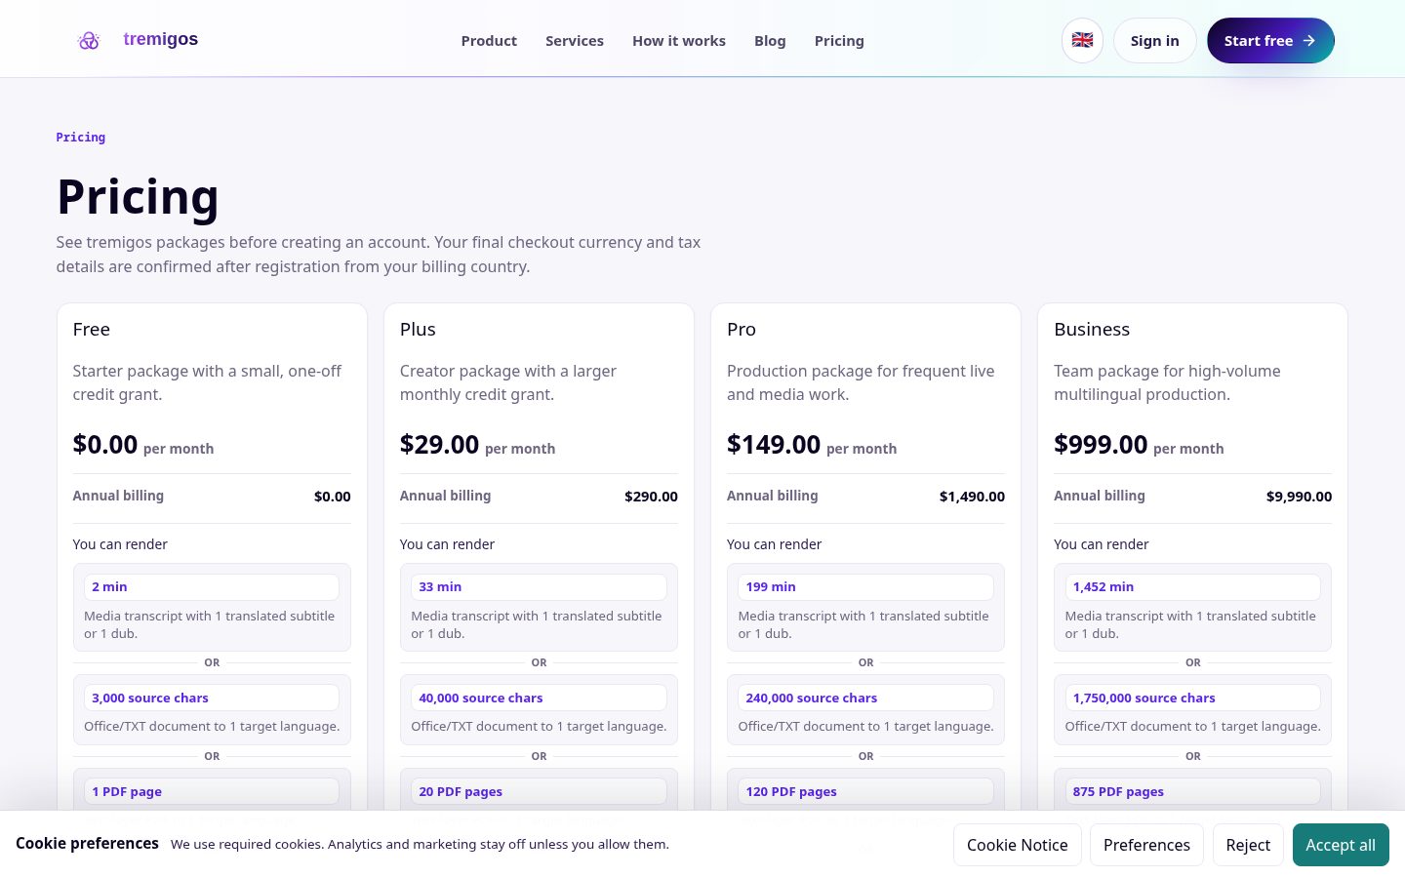The height and width of the screenshot is (878, 1405).
Task: Click the 1,452 min render allowance
Action: click(1192, 587)
